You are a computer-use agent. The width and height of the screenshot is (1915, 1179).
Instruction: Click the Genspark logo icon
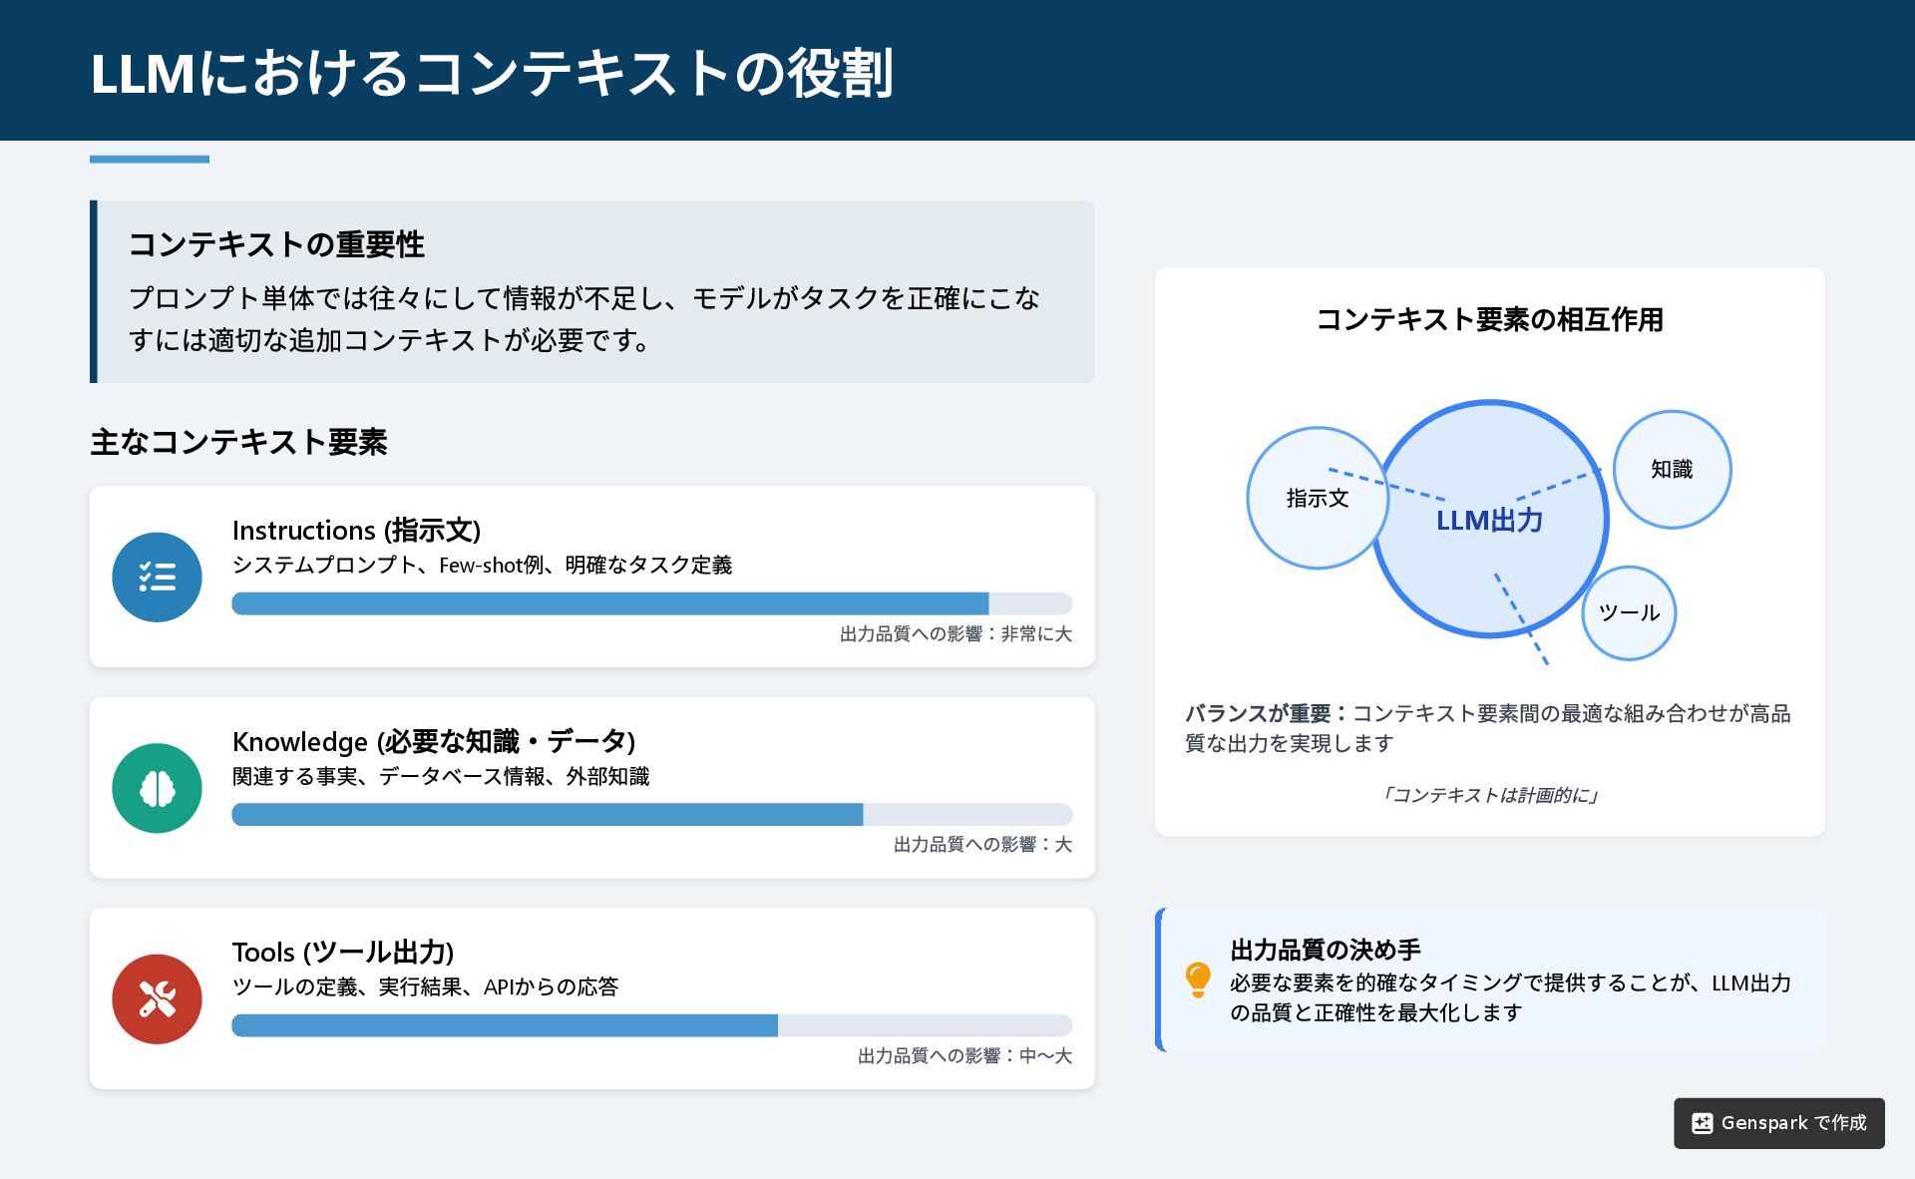[x=1703, y=1123]
